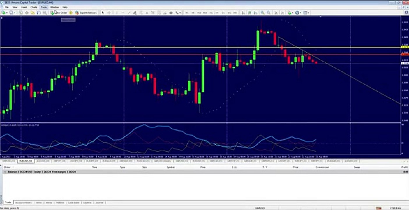409x210 pixels.
Task: Select the crosshair tool
Action: [x=109, y=13]
